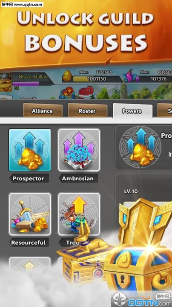
Task: Tap the Prospector detail emblem in right panel
Action: 140,148
